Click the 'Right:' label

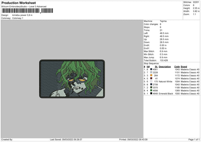pos(146,36)
